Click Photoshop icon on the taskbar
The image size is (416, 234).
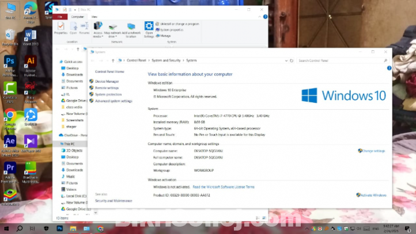pos(60,228)
